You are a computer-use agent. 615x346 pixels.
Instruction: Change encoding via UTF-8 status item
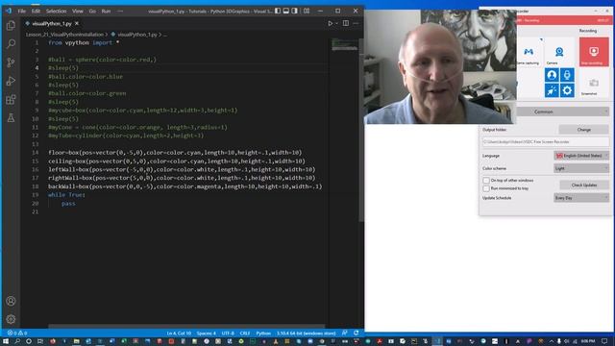point(228,334)
